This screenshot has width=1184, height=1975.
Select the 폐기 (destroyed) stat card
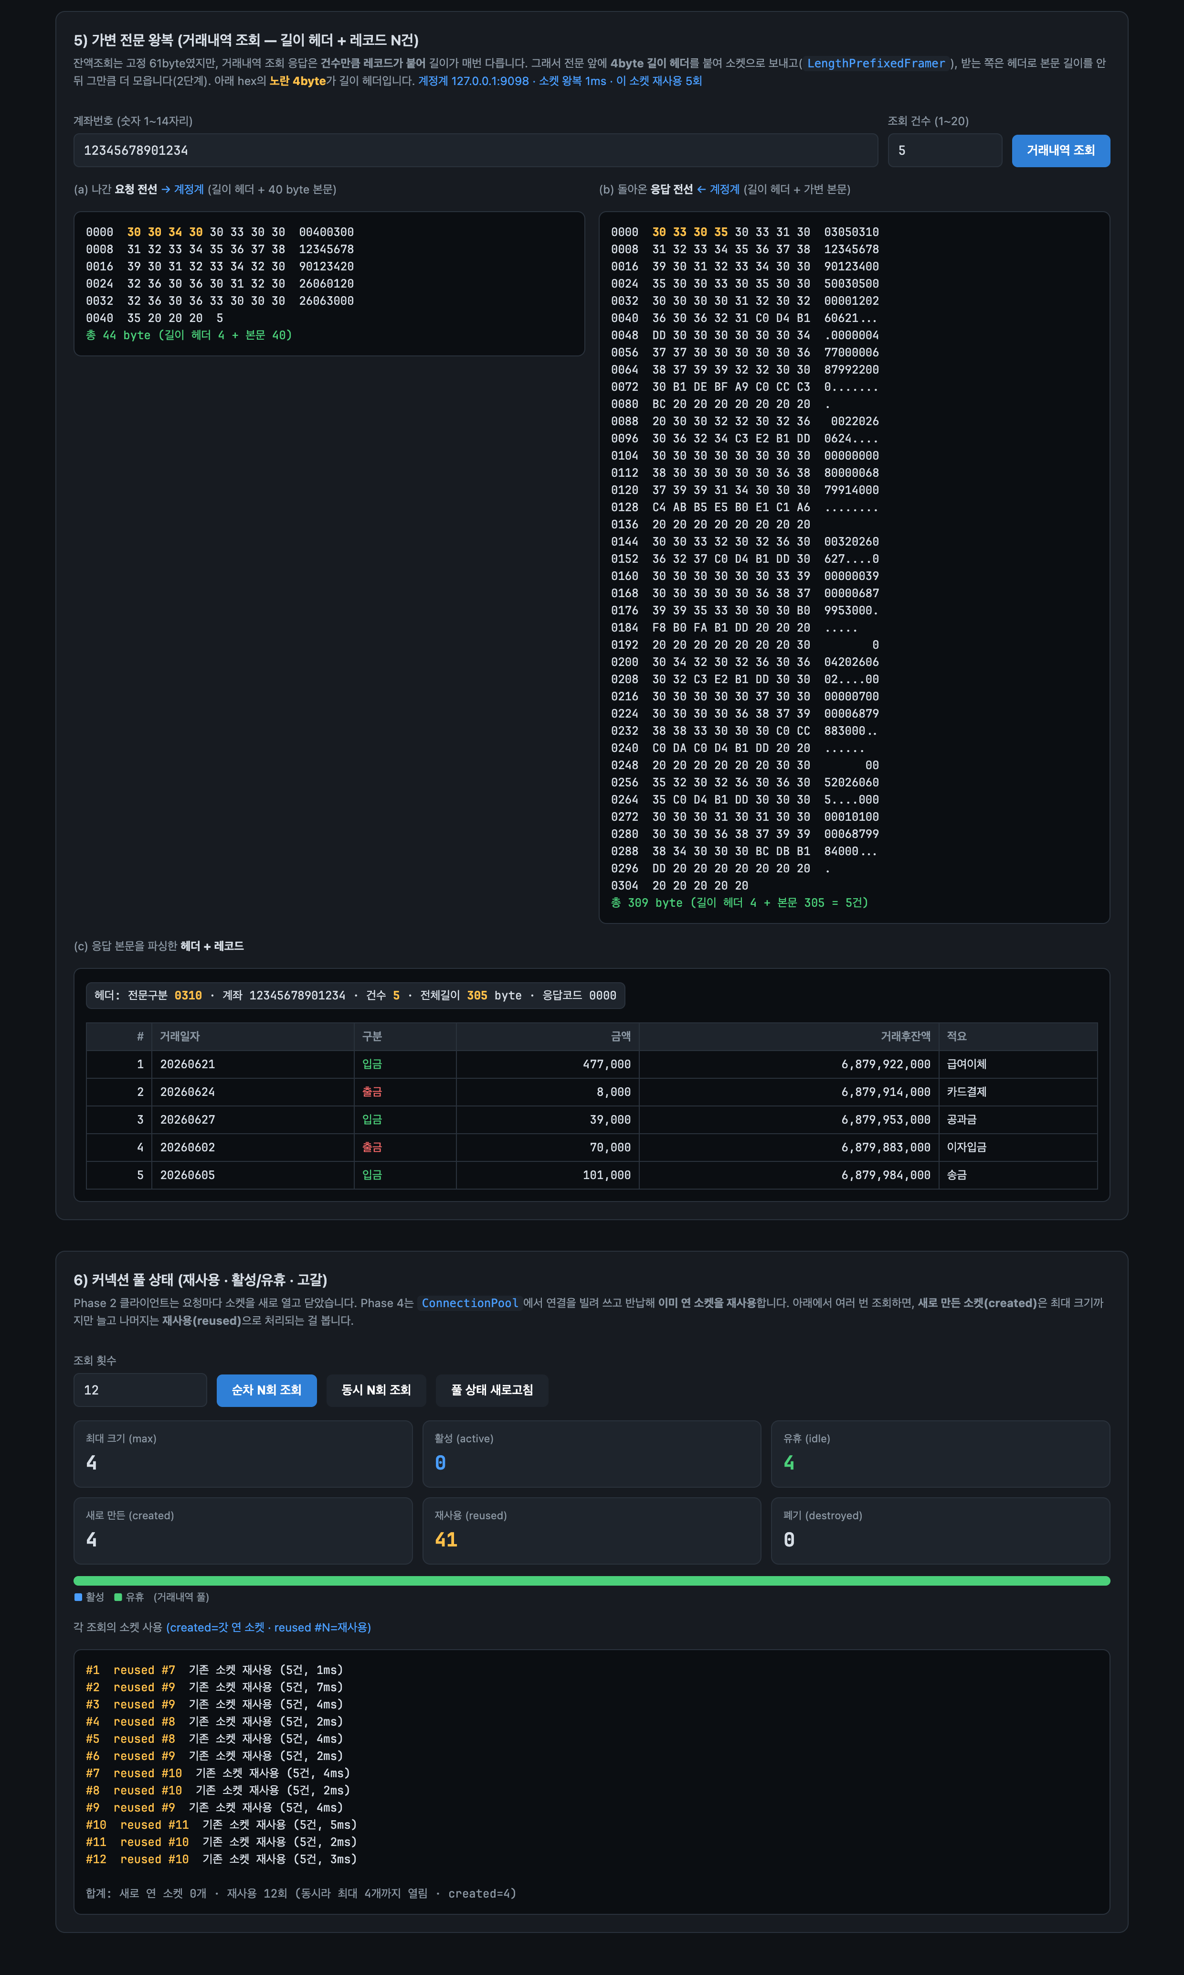pos(941,1530)
